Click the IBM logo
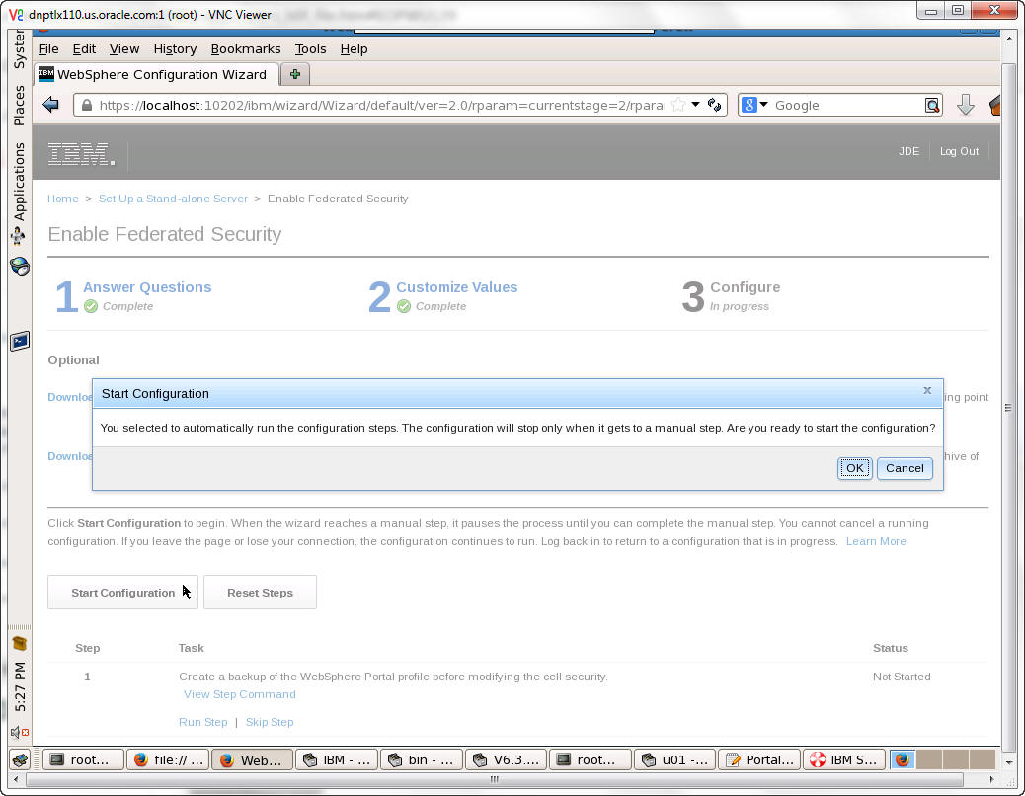This screenshot has height=796, width=1025. 81,154
